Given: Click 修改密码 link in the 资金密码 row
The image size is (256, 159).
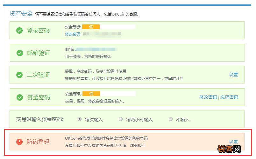Looking at the screenshot, I should (x=208, y=97).
